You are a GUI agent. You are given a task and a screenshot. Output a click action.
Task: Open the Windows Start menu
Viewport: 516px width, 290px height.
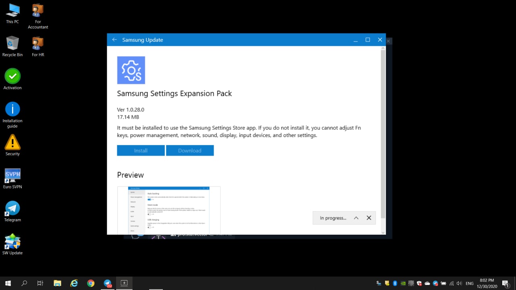8,283
